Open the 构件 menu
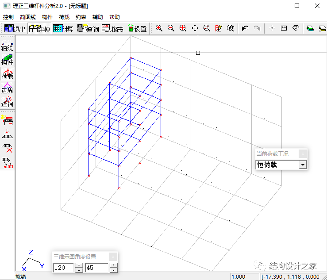Screen dimensions: 327x280 click(47, 17)
